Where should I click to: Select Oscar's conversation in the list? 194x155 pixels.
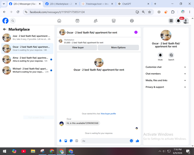[x=27, y=48]
